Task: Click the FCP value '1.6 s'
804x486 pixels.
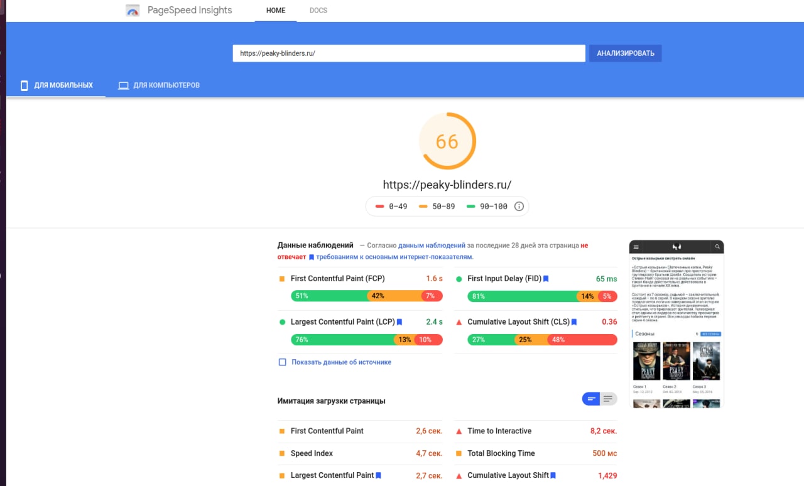Action: coord(434,278)
